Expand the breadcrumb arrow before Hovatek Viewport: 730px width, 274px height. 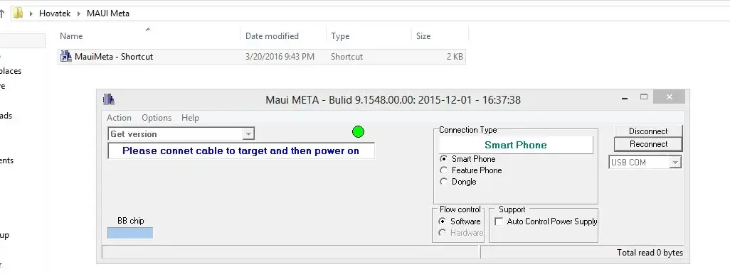pos(31,13)
